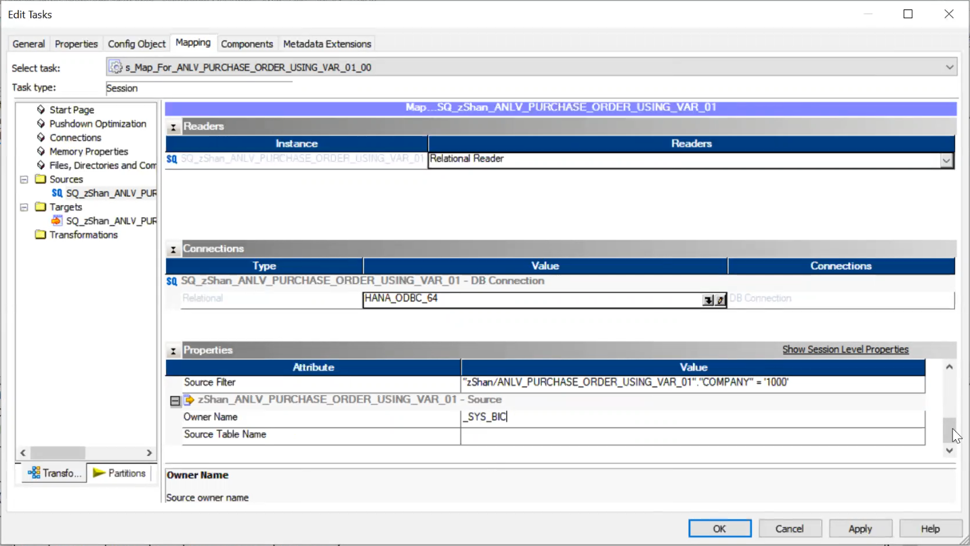Close the Edit Tasks dialog

[949, 14]
